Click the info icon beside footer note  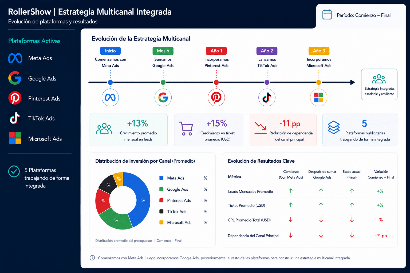[92, 258]
